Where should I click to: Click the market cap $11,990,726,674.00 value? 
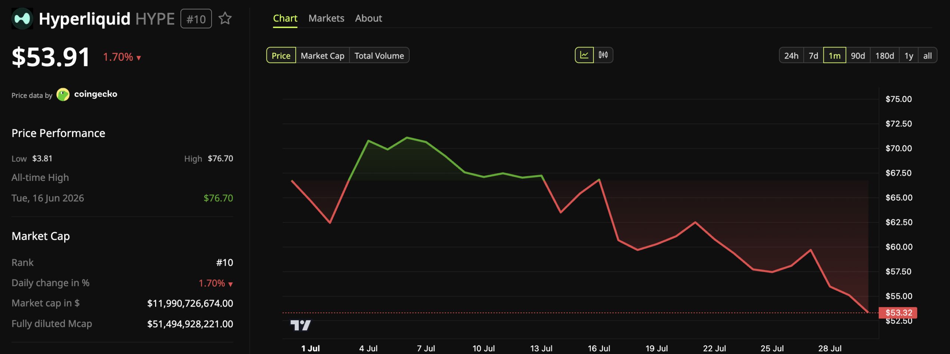(x=190, y=303)
